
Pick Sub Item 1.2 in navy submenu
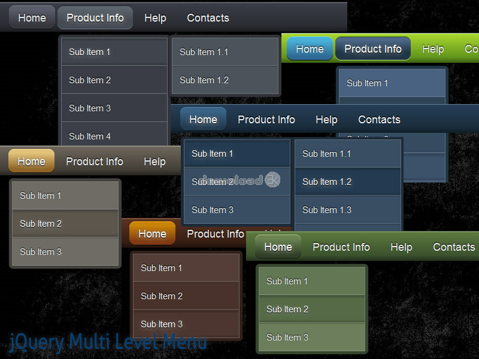coord(348,182)
